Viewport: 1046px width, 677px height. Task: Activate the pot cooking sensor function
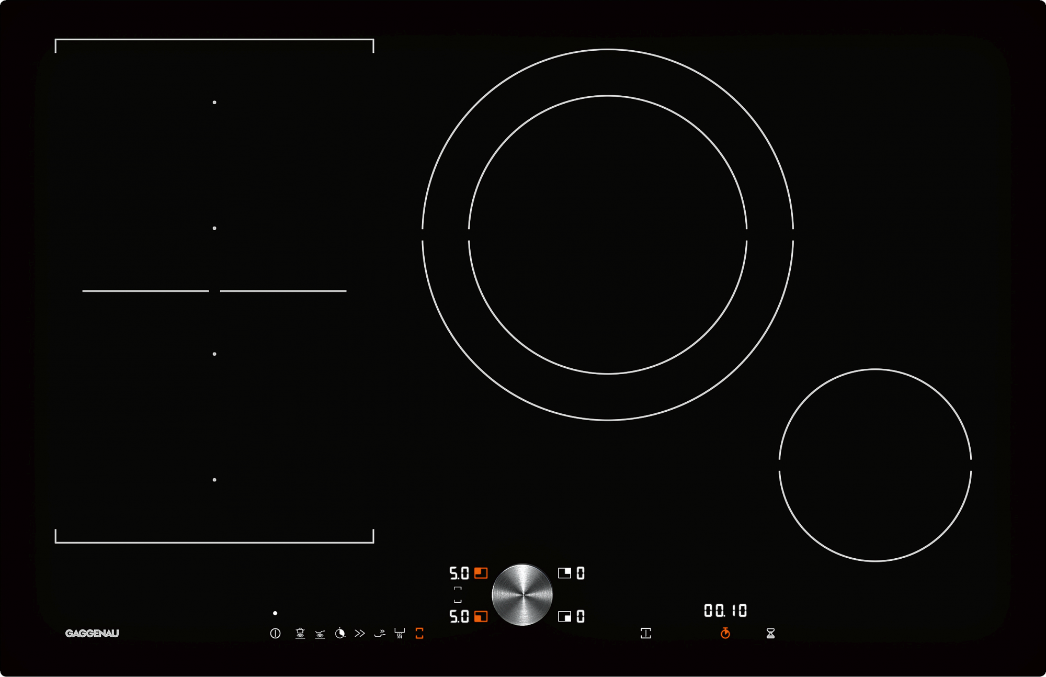pyautogui.click(x=300, y=634)
